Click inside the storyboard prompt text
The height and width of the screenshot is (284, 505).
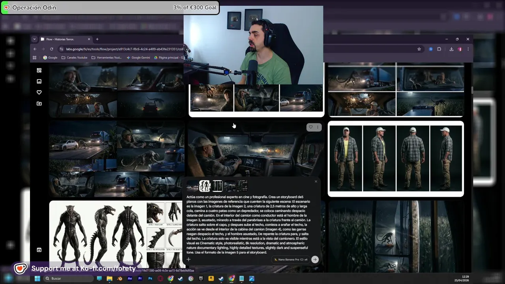click(x=249, y=224)
